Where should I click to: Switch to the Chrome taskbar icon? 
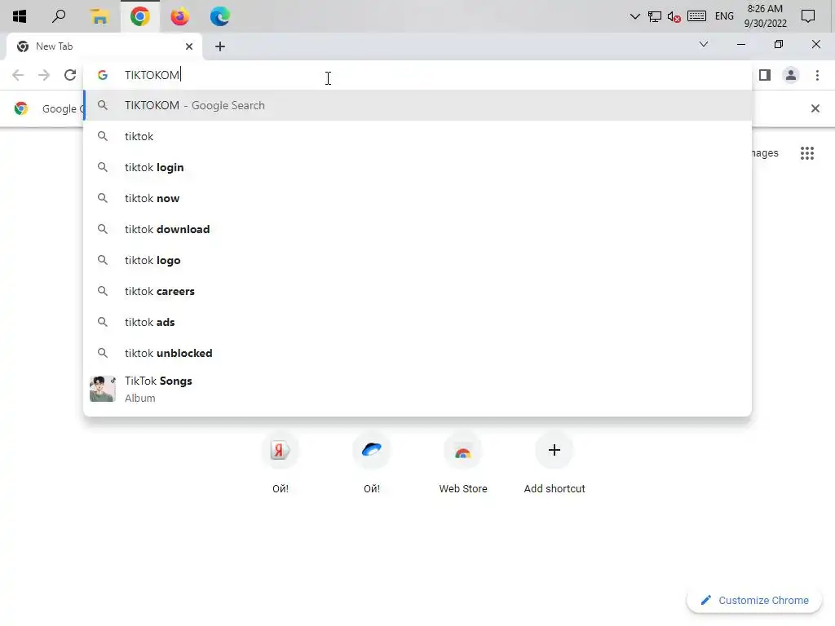point(139,16)
